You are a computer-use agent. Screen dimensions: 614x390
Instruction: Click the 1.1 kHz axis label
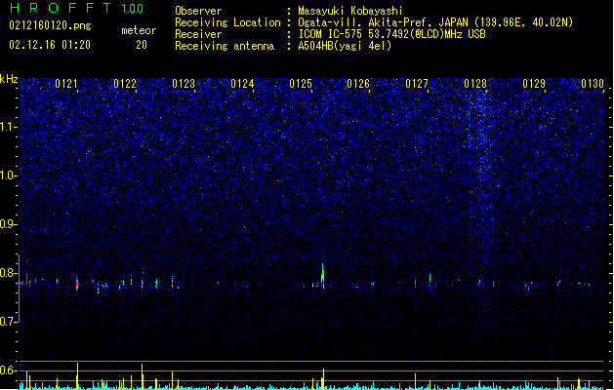point(9,127)
